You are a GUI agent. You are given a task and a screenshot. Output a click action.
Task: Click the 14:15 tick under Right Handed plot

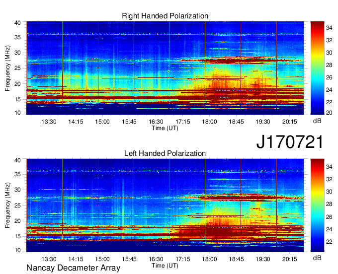click(x=76, y=122)
